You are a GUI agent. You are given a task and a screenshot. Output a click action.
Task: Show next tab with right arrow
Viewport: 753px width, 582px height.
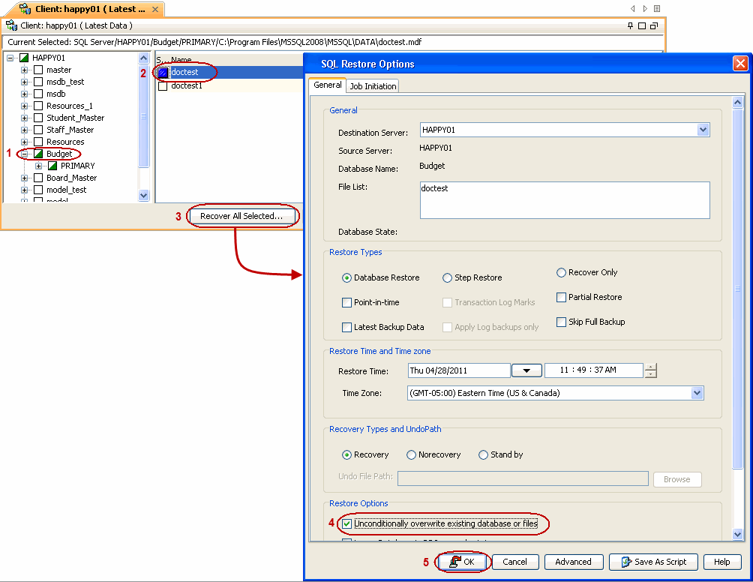tap(645, 9)
